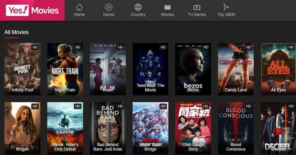The image size is (296, 155).
Task: Click the HD badge on Chilli Laugh Story
Action: click(206, 106)
